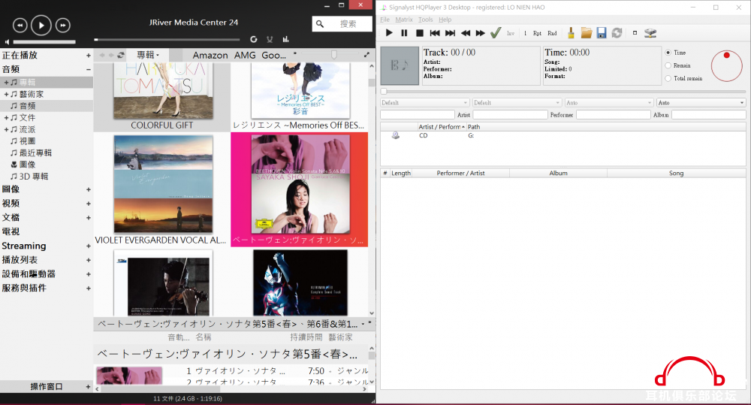Image resolution: width=751 pixels, height=405 pixels.
Task: Toggle the Rpt repeat button
Action: point(538,33)
